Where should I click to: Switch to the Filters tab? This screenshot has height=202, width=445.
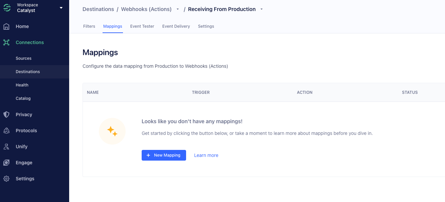click(x=89, y=26)
